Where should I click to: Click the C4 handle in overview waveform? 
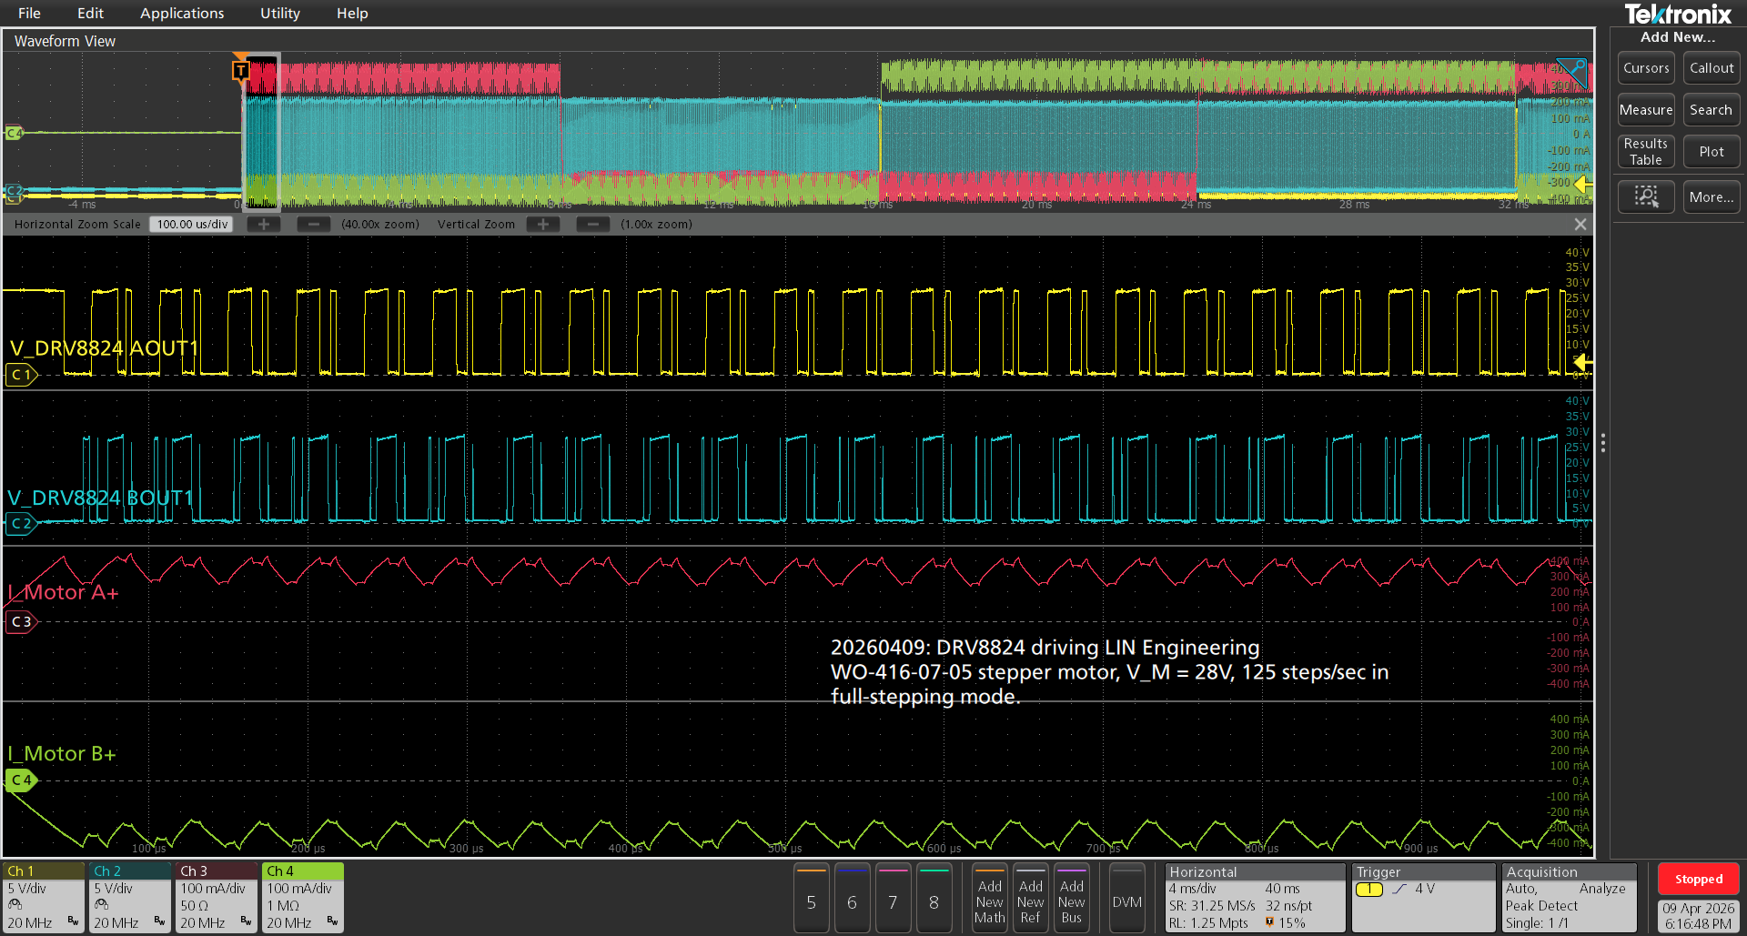pos(14,134)
